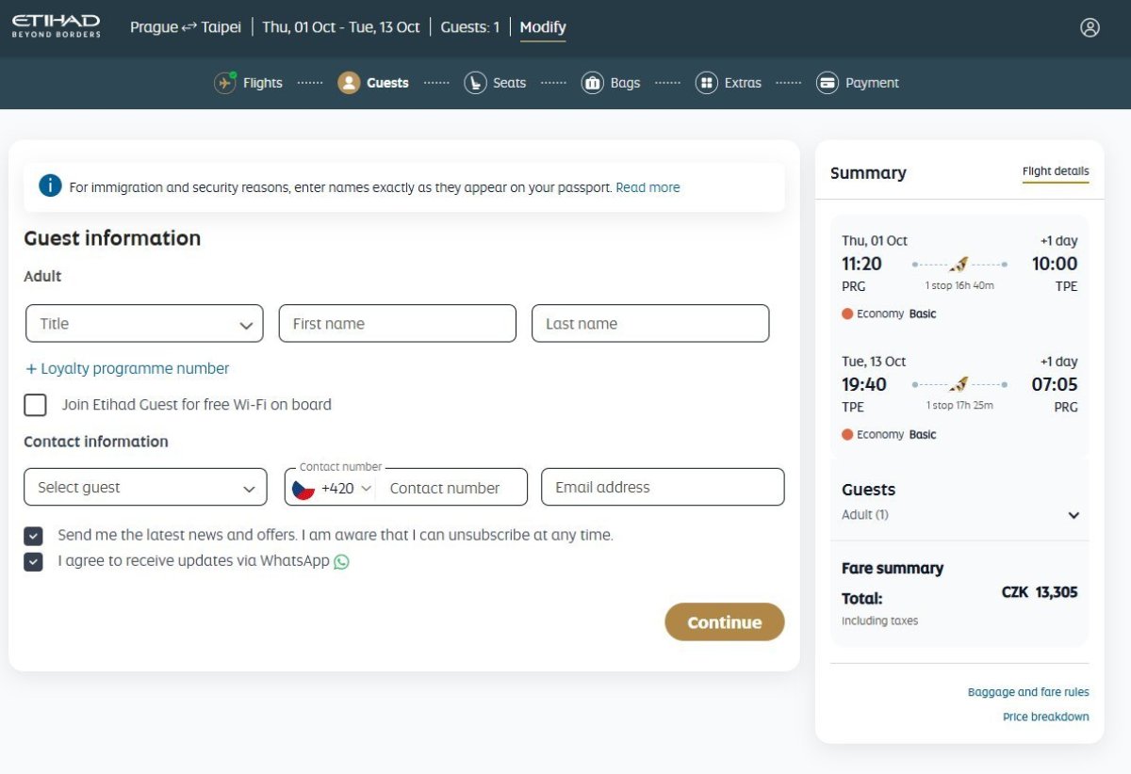Go to the Extras step
Viewport: 1131px width, 774px height.
[x=743, y=83]
